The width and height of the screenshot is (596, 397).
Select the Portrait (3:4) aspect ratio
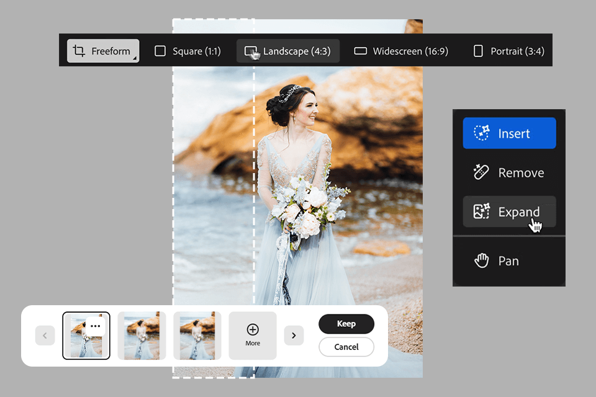[x=509, y=51]
